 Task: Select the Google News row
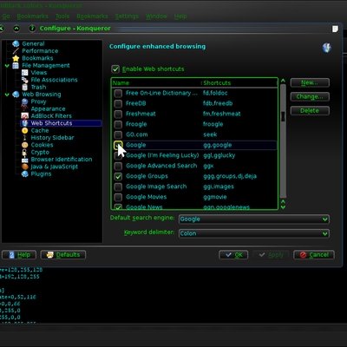(x=194, y=206)
